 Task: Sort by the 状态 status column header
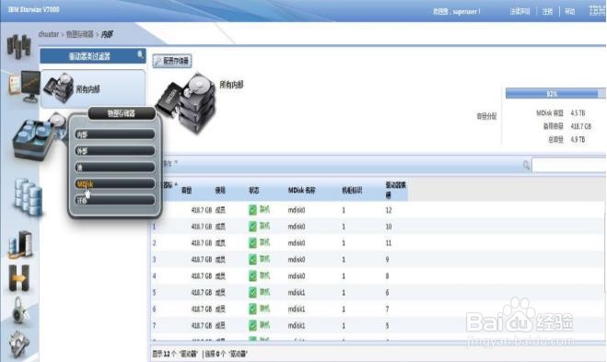pyautogui.click(x=254, y=190)
